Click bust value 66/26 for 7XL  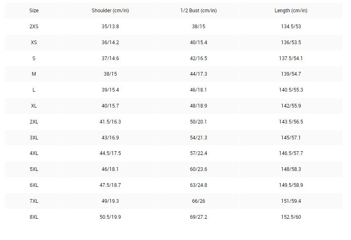198,201
